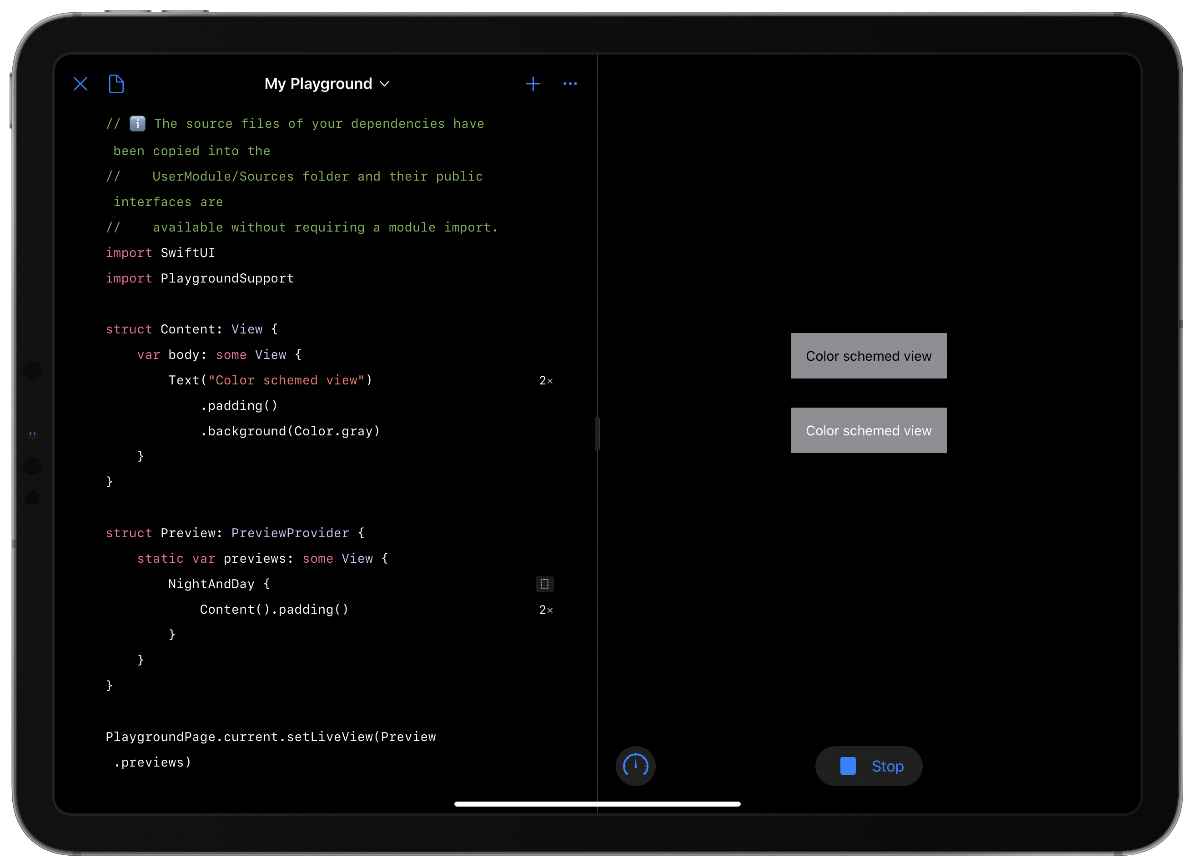Click the plus icon to add code
Image resolution: width=1196 pixels, height=868 pixels.
[x=533, y=84]
